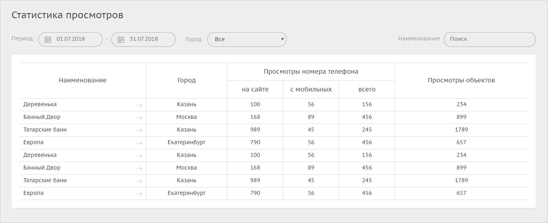
Task: Sort by Город column header
Action: (x=186, y=80)
